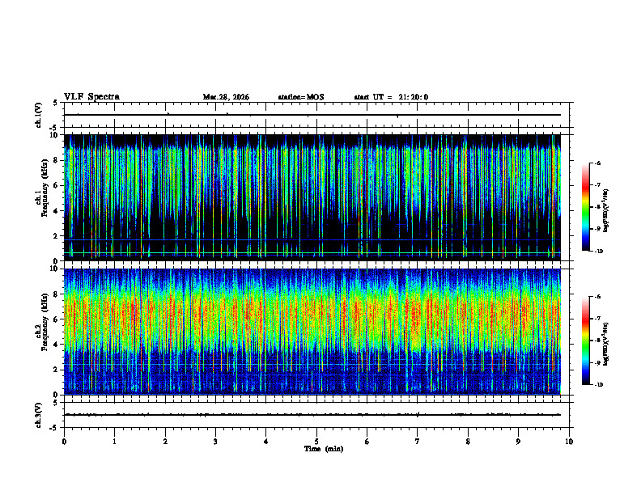Viewport: 641px width, 495px height.
Task: Click time-axis tick label "7"
Action: (x=418, y=442)
